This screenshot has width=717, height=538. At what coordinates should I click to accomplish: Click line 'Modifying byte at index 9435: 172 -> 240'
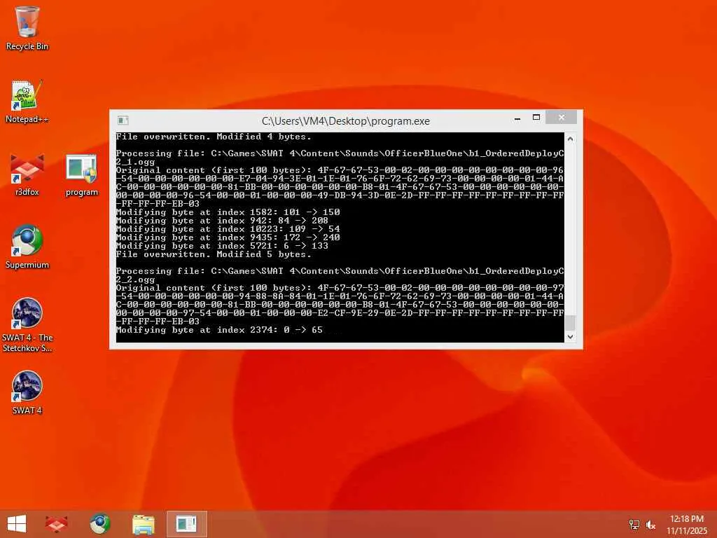pyautogui.click(x=228, y=237)
